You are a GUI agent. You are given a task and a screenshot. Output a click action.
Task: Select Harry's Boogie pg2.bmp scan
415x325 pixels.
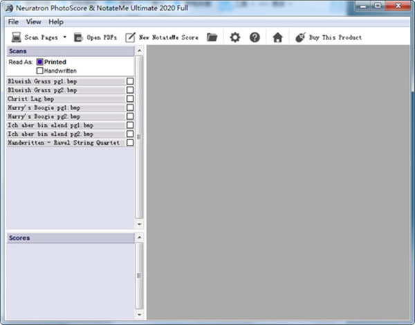pyautogui.click(x=66, y=116)
